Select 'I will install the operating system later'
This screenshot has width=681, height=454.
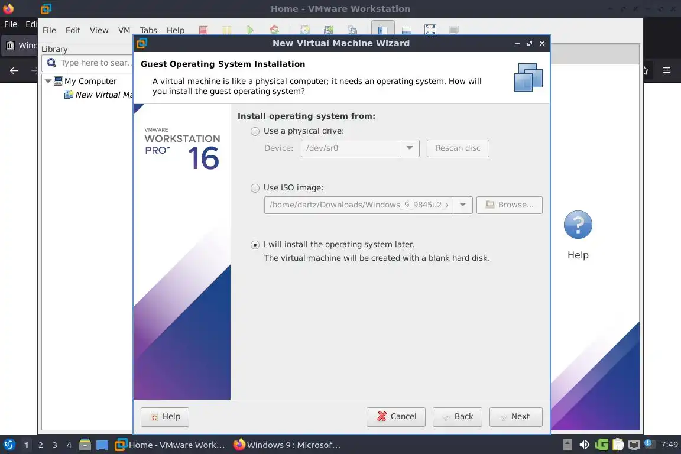click(255, 245)
